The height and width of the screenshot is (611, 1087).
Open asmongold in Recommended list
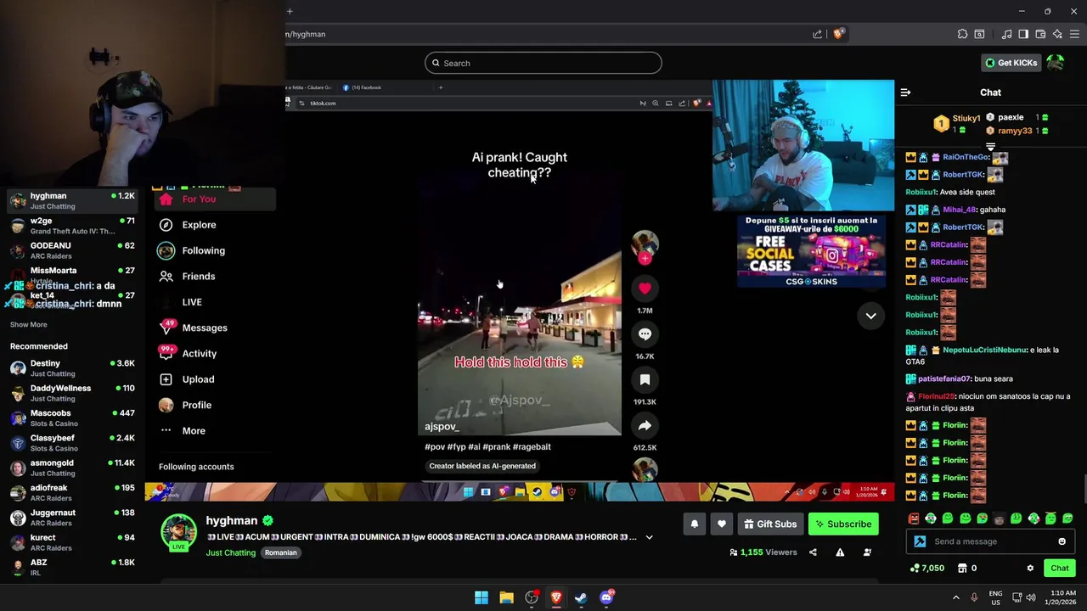[72, 468]
